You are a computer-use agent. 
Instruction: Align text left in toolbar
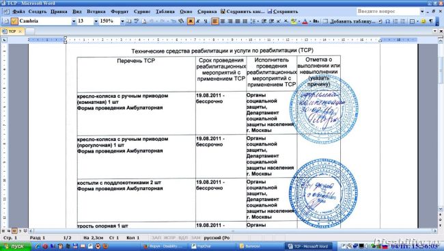[215, 21]
